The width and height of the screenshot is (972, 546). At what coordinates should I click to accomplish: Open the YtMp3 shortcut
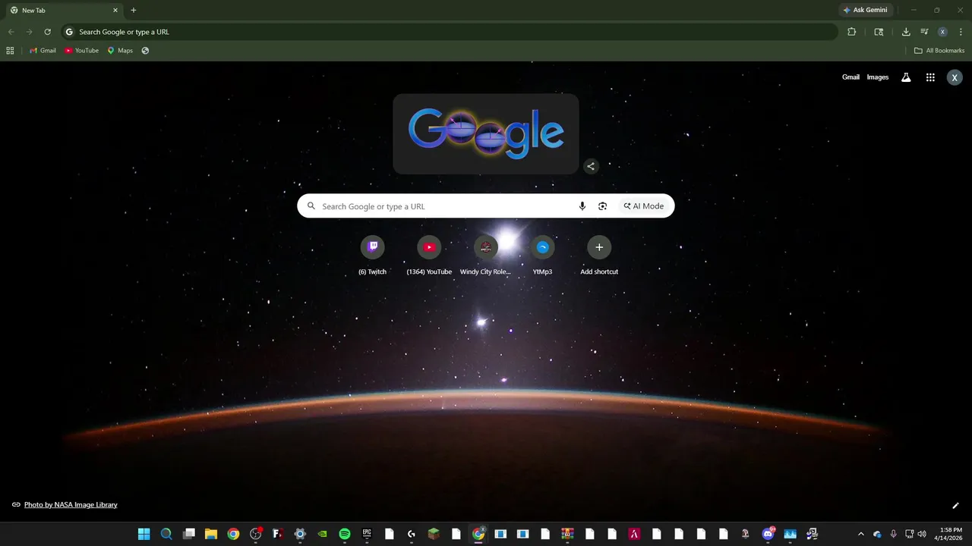click(542, 256)
